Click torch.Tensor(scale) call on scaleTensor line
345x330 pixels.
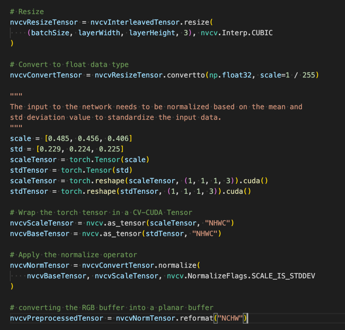point(109,160)
